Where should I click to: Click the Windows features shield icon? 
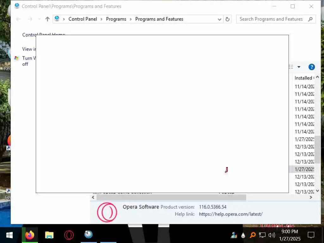(16, 58)
